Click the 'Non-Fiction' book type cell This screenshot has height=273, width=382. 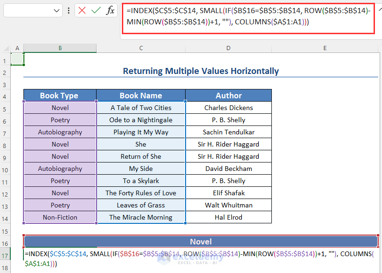coord(60,217)
